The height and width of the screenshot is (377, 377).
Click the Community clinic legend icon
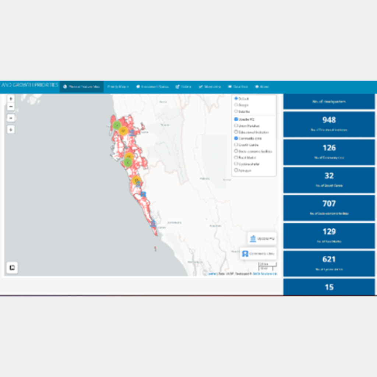(245, 254)
